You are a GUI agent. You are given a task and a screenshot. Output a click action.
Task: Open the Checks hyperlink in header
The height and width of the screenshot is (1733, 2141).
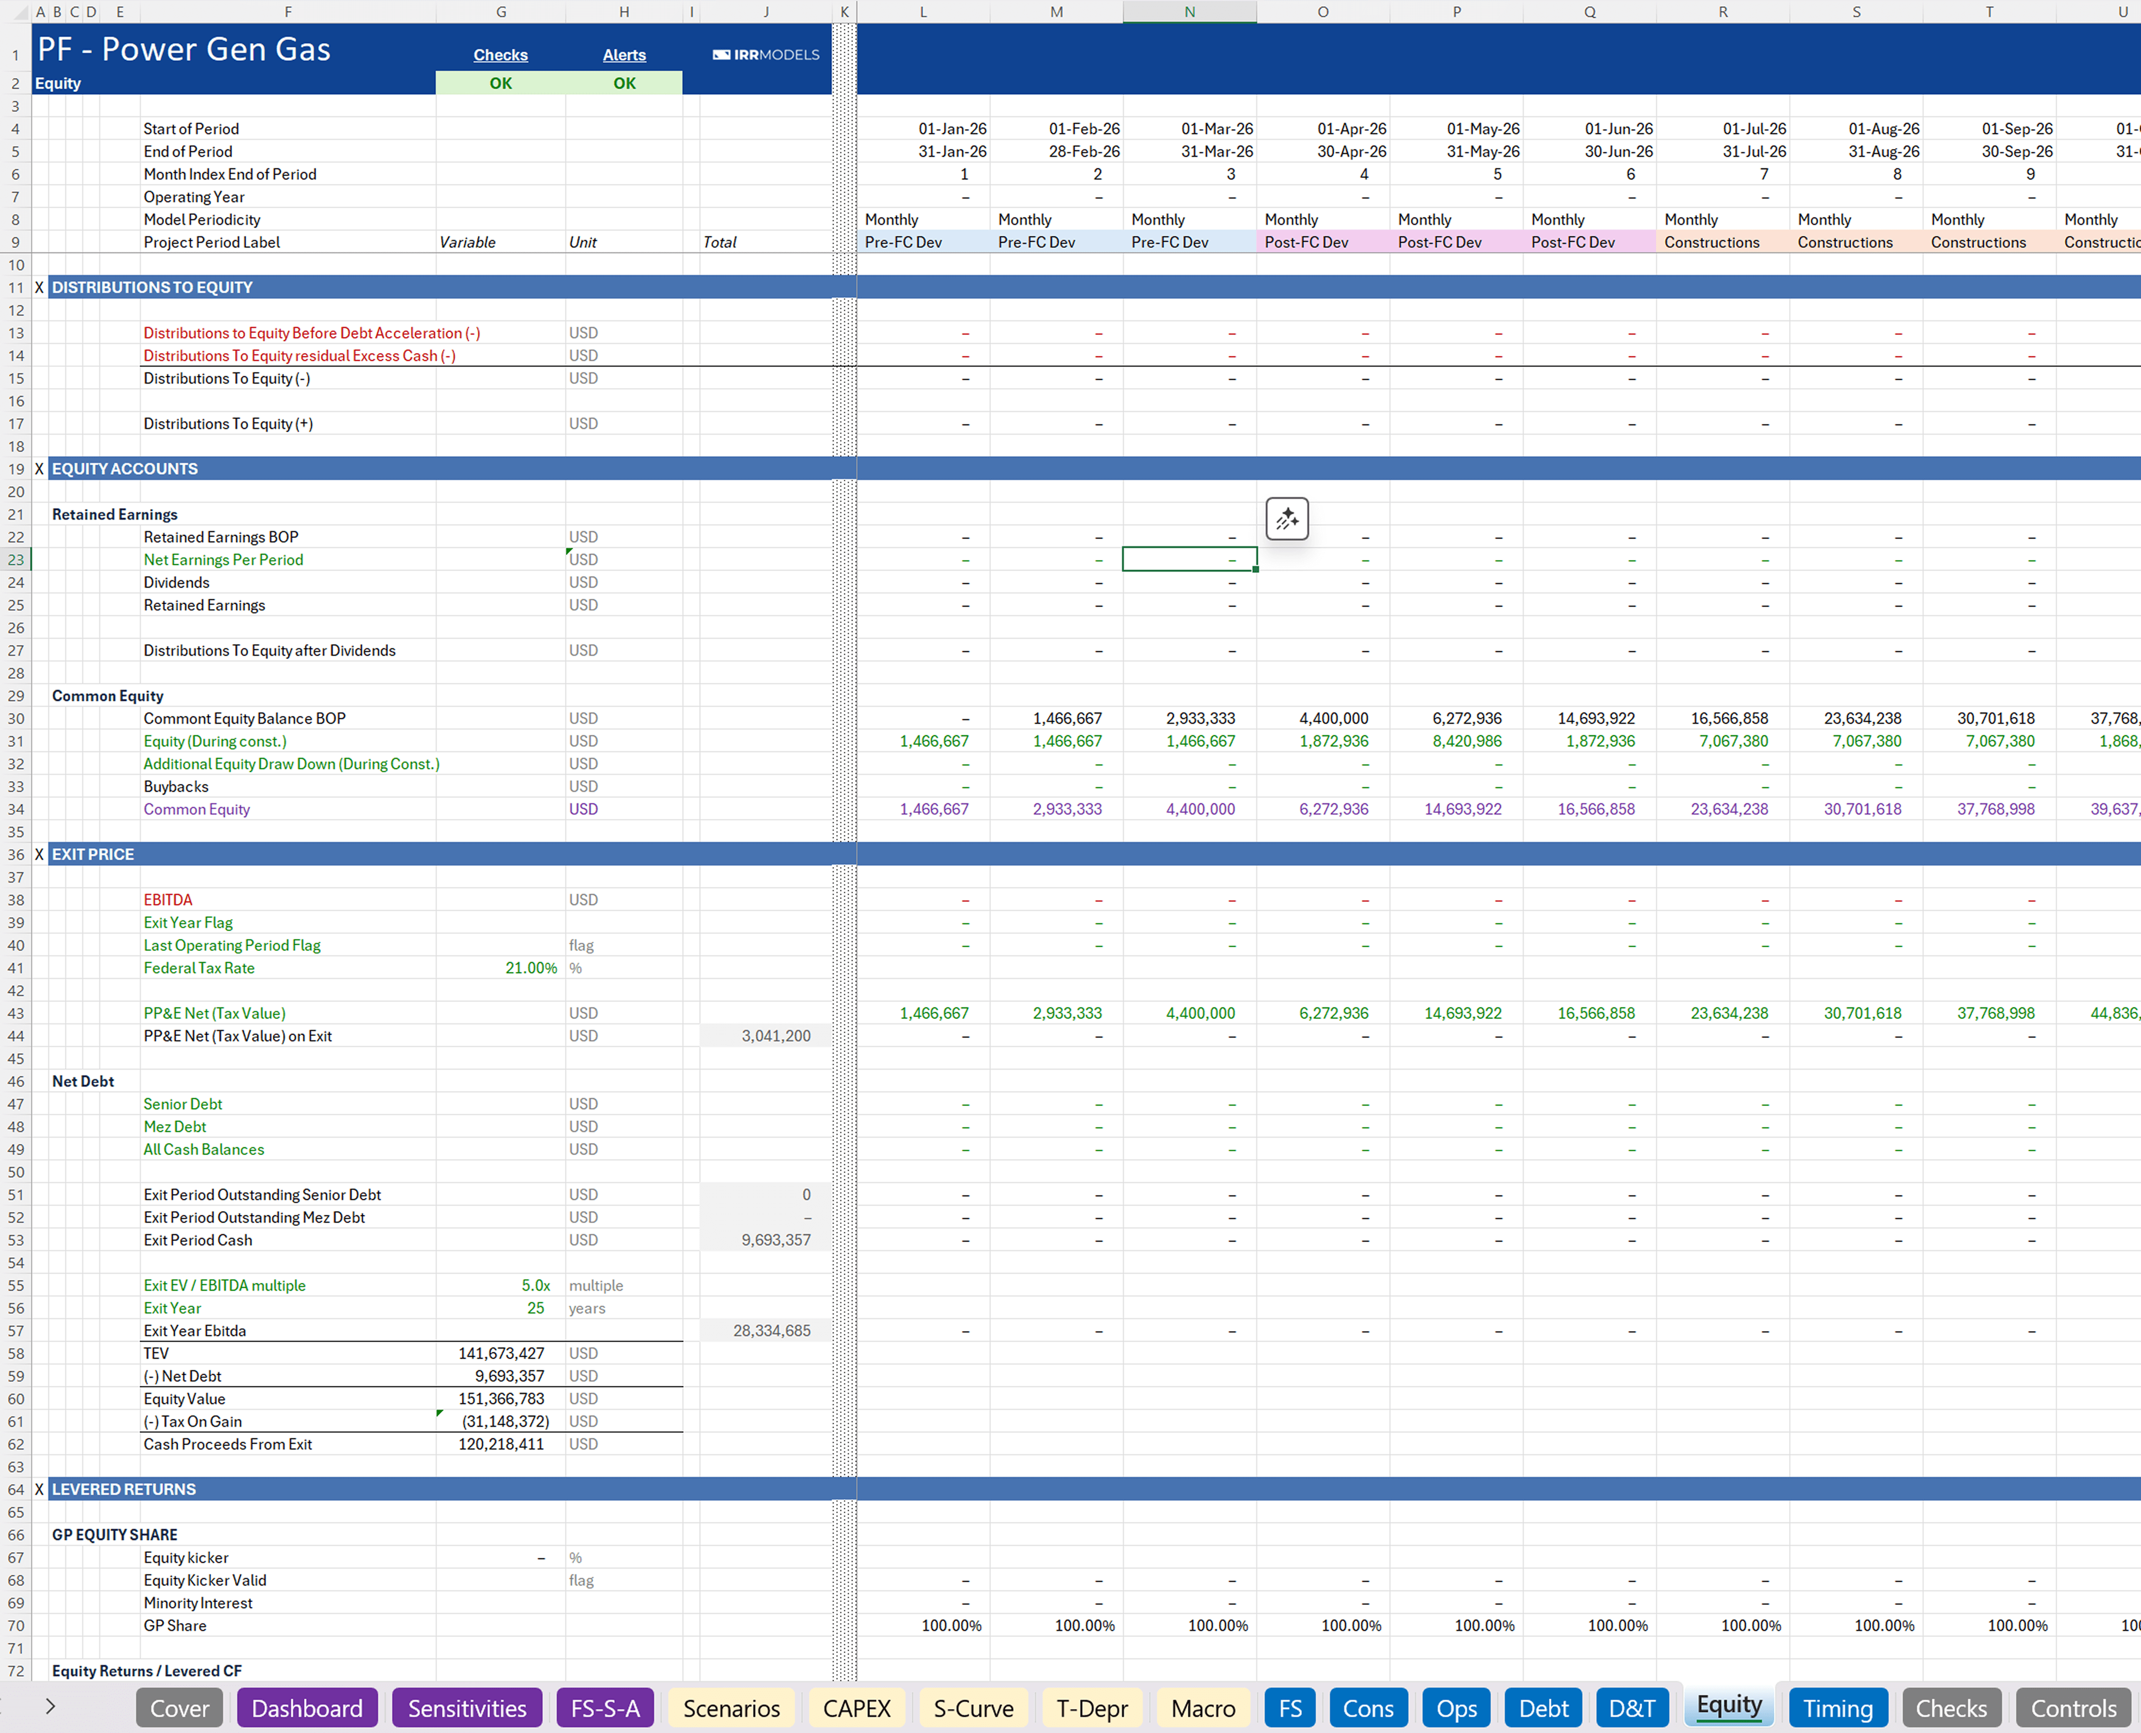pyautogui.click(x=501, y=55)
